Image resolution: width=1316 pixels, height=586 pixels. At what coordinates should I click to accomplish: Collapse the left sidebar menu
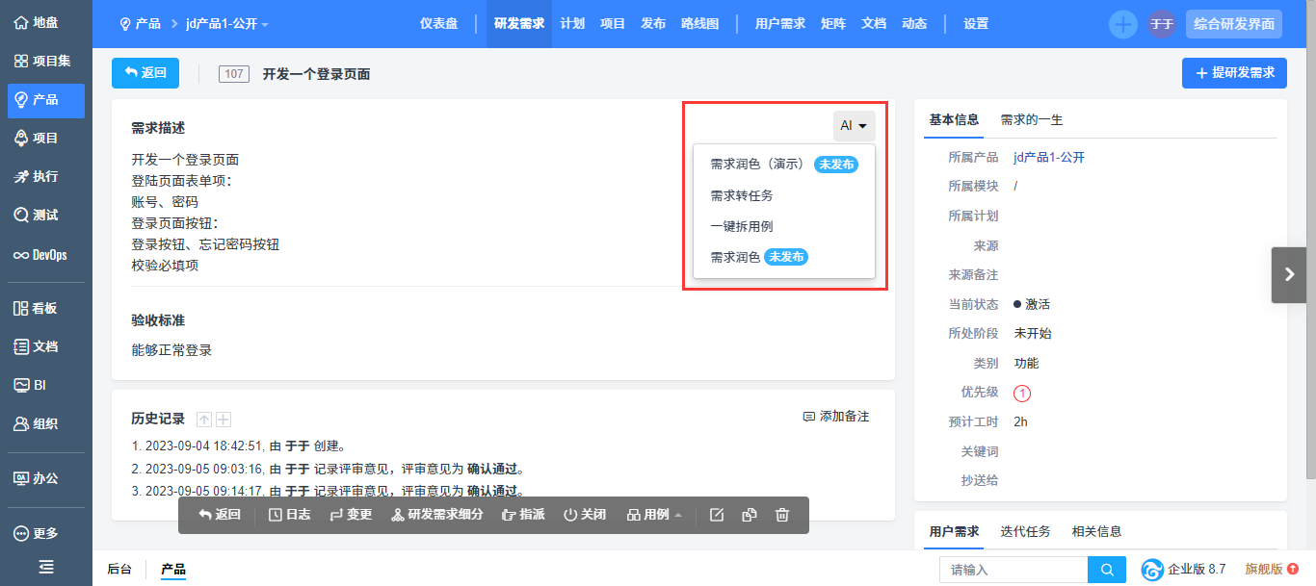coord(45,568)
